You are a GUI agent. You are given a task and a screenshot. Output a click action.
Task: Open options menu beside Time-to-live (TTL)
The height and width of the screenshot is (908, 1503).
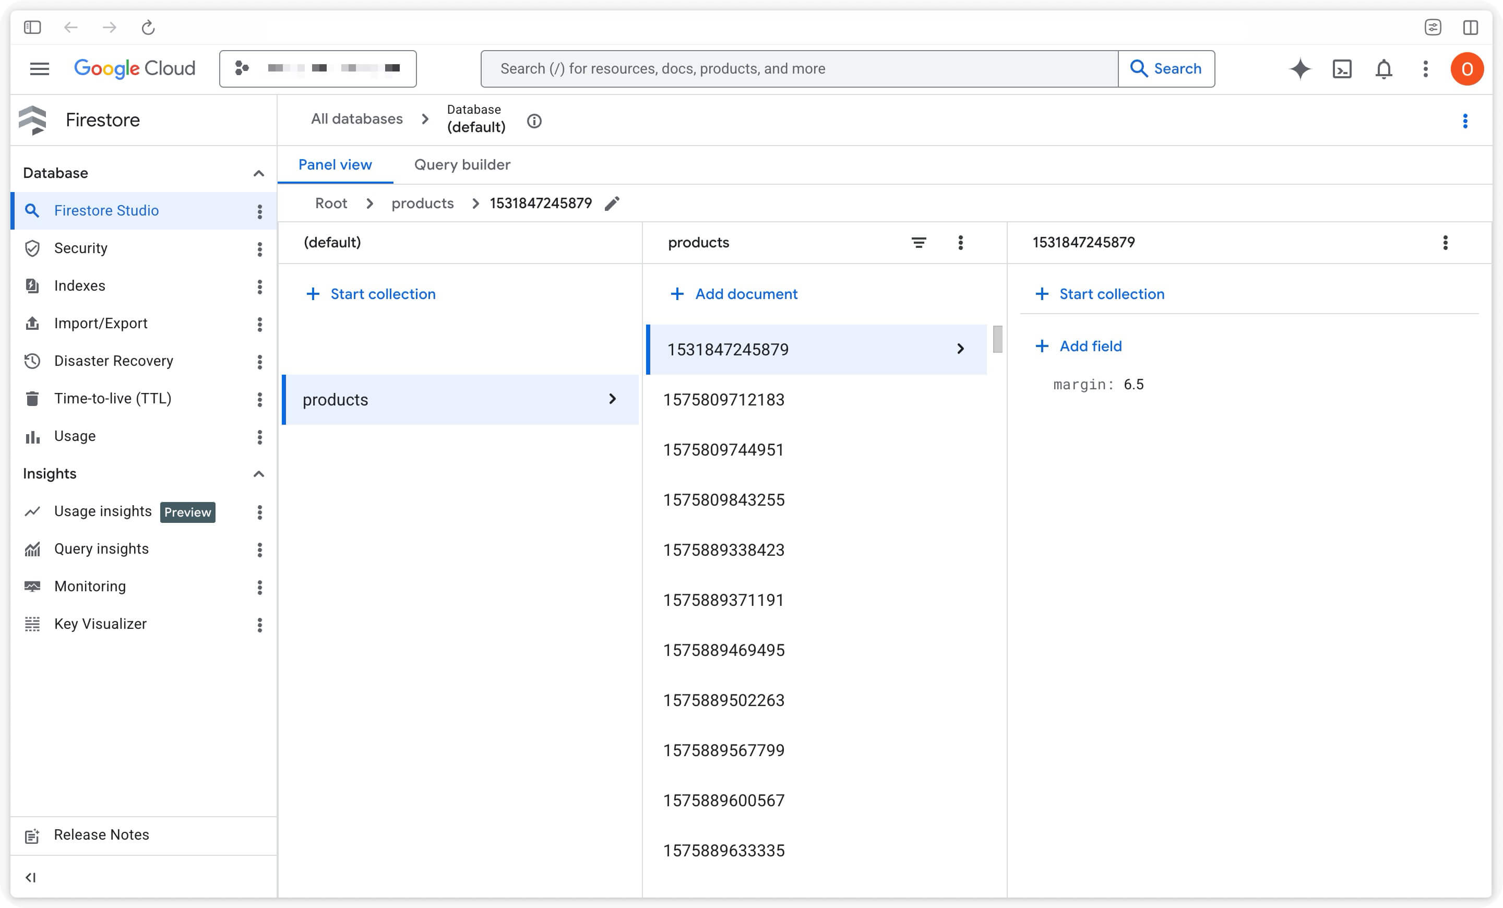point(260,399)
